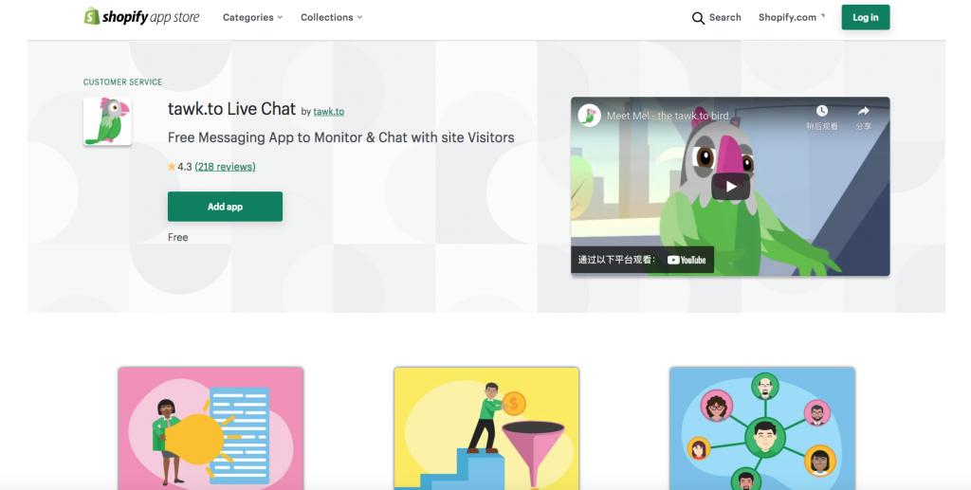
Task: Click the Watch later clock icon
Action: pos(822,112)
